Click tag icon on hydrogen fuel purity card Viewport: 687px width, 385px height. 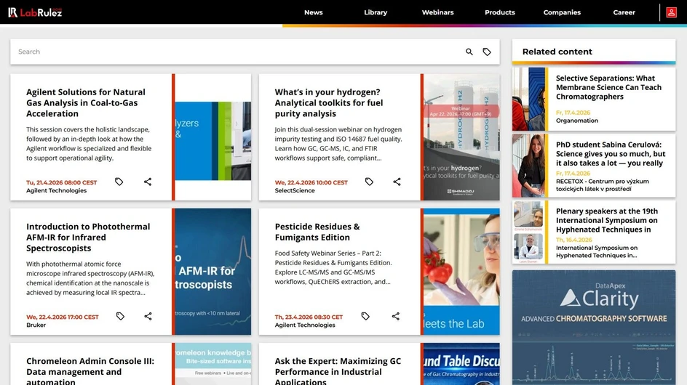tap(370, 182)
